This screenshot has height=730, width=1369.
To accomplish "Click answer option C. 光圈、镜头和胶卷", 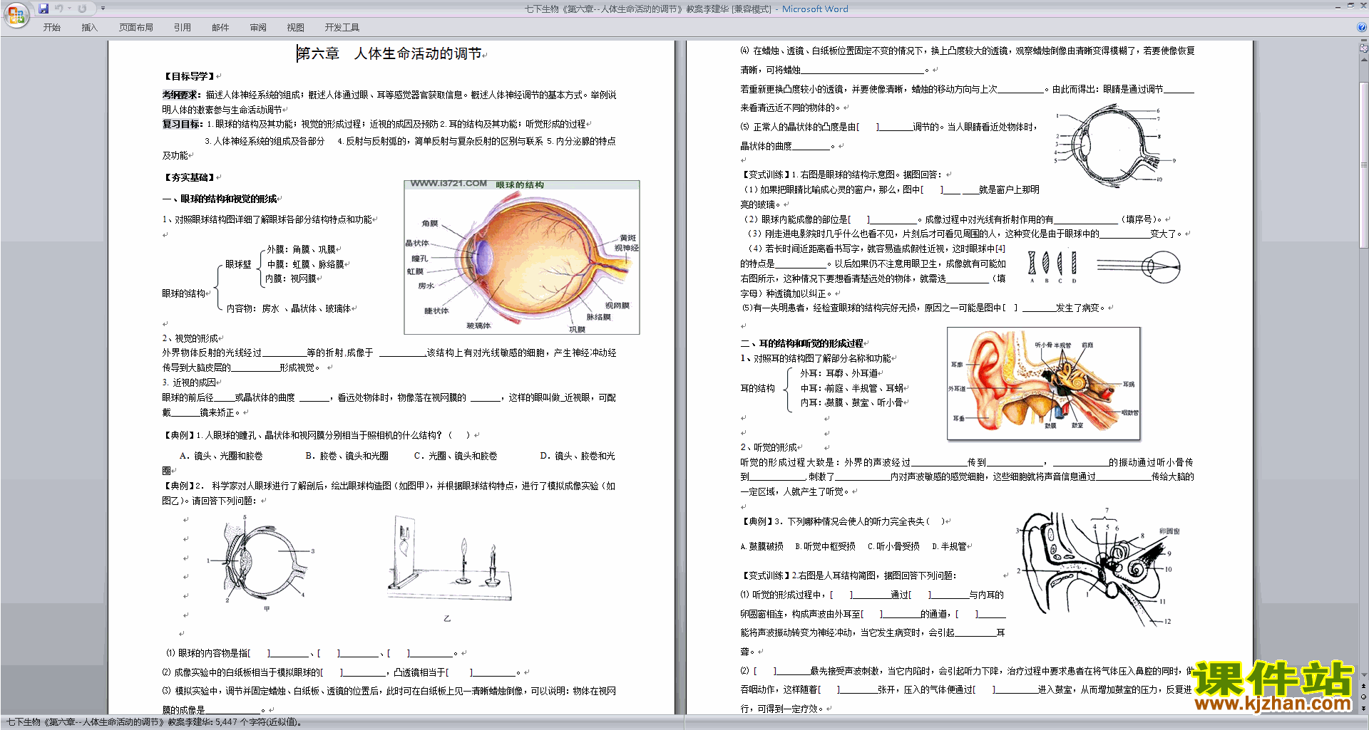I will tap(456, 456).
